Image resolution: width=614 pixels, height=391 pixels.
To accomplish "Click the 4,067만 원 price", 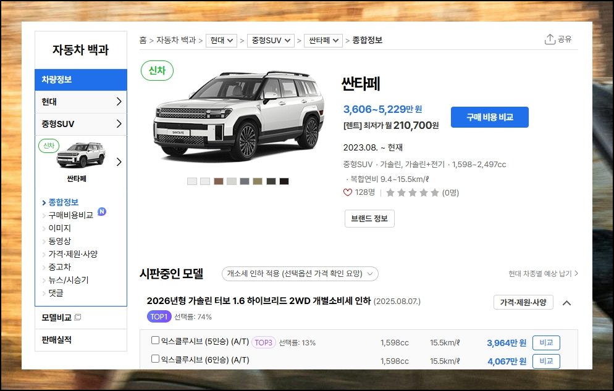I will [507, 361].
